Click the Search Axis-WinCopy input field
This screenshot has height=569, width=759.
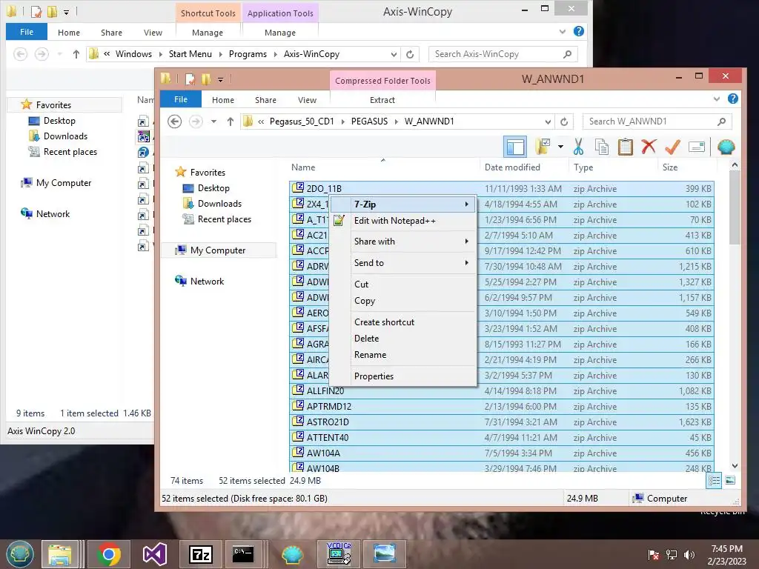click(x=503, y=54)
